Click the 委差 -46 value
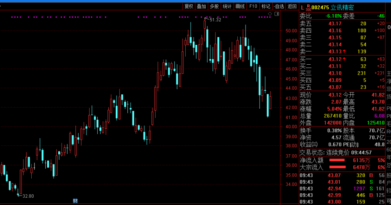The height and width of the screenshot is (205, 391). pos(381,16)
